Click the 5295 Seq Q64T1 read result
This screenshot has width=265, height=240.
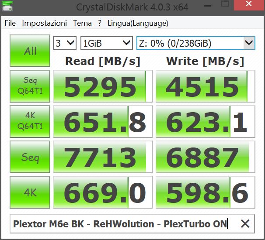tap(103, 86)
